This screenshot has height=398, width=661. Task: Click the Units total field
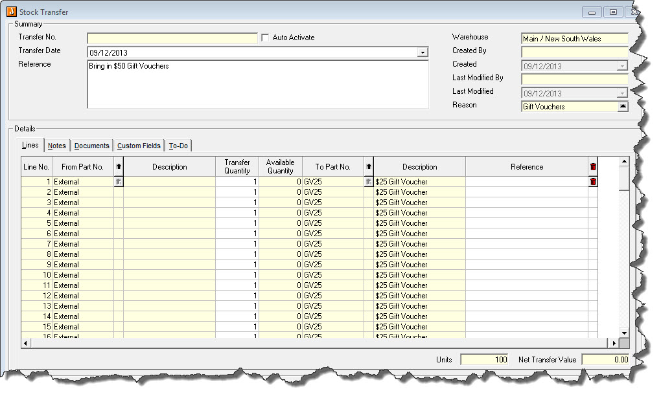coord(484,360)
